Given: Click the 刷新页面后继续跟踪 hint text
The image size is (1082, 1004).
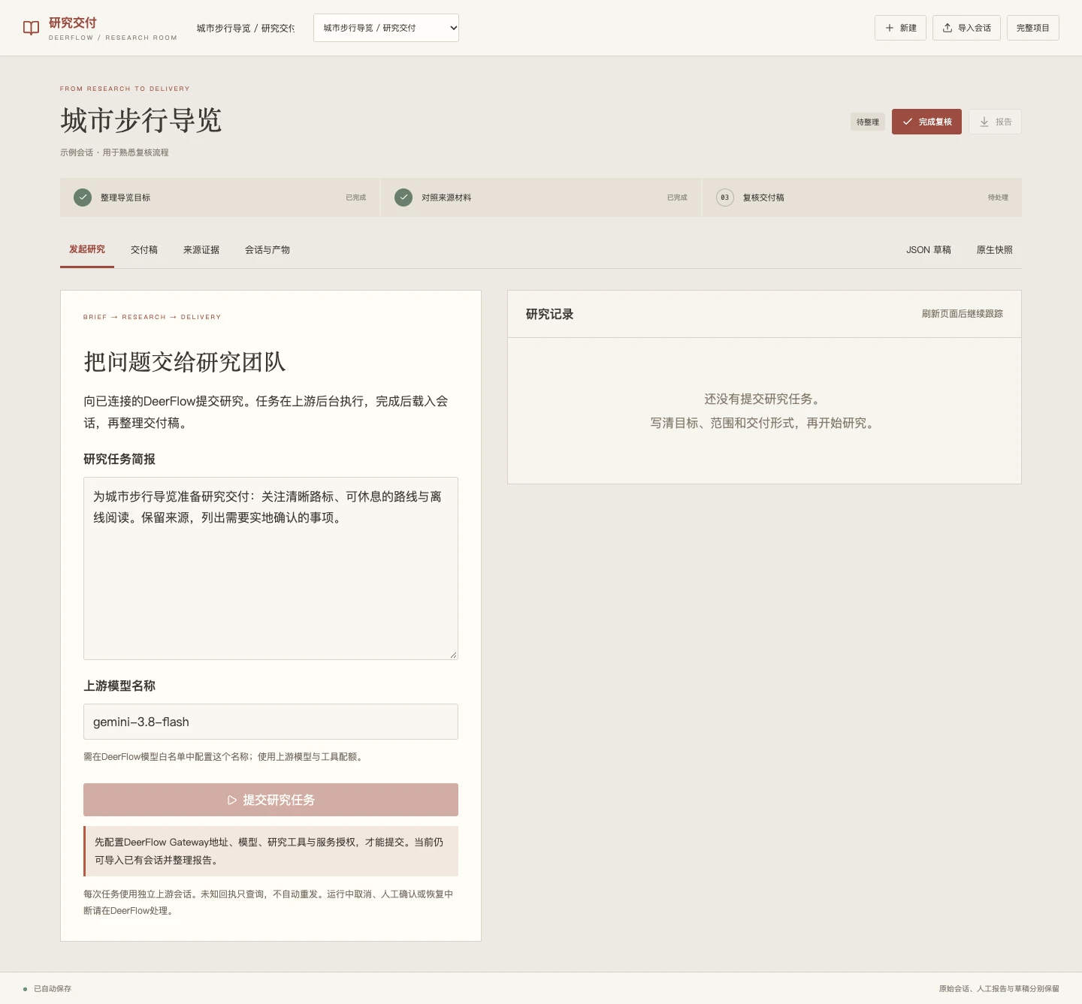Looking at the screenshot, I should (x=963, y=314).
